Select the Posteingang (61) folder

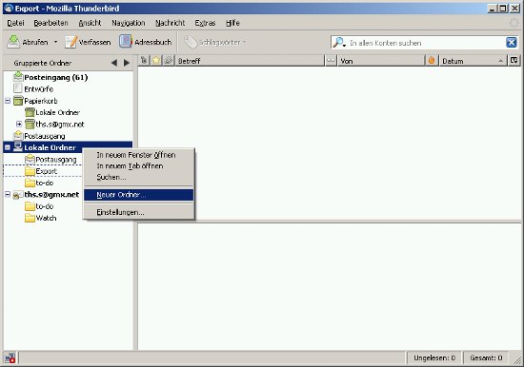[x=55, y=77]
